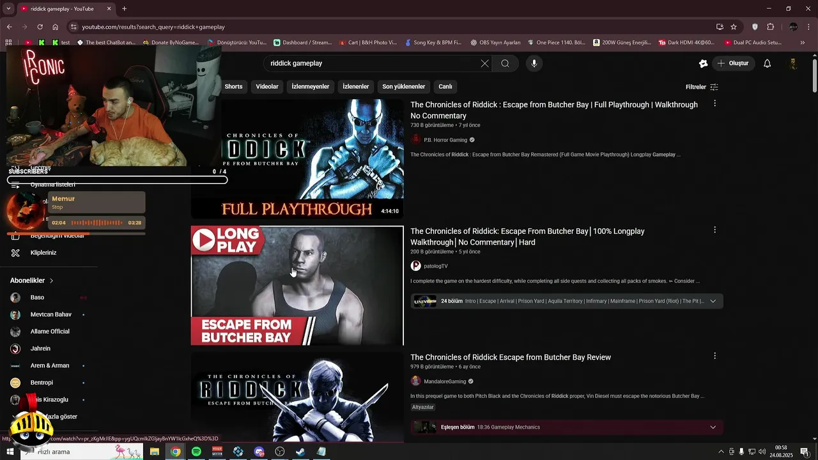This screenshot has height=460, width=818.
Task: Click the address bar URL
Action: coord(153,27)
